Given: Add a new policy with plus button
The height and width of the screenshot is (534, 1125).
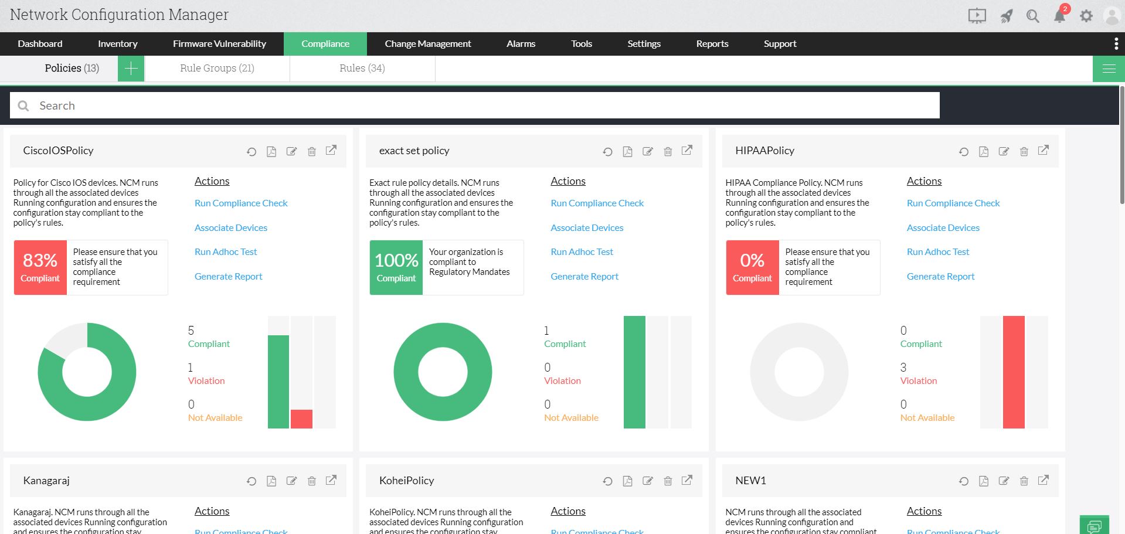Looking at the screenshot, I should [131, 69].
